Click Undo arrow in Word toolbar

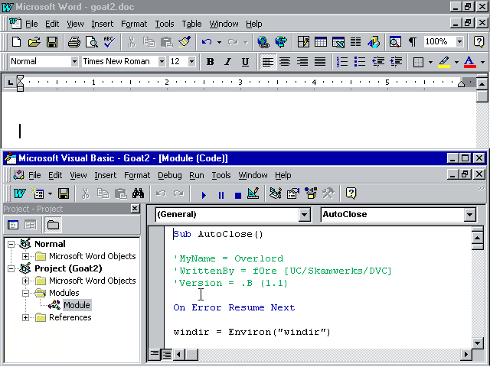coord(207,42)
